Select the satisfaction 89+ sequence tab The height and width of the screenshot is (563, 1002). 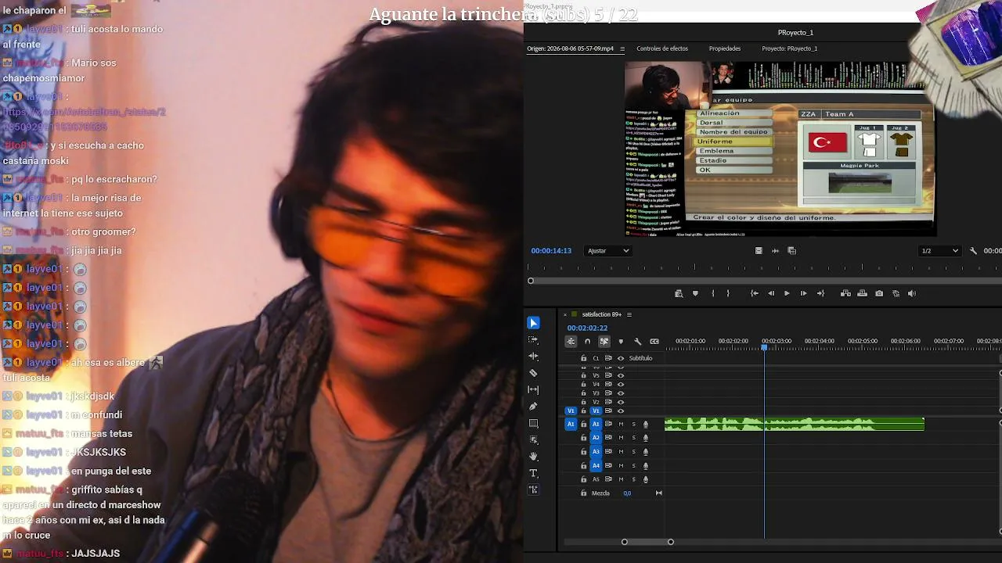click(x=602, y=314)
